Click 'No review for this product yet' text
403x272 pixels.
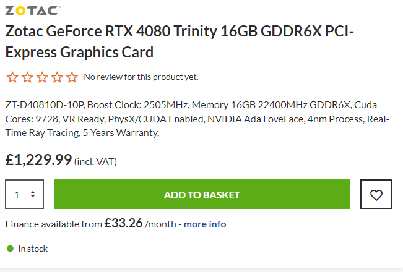click(141, 77)
